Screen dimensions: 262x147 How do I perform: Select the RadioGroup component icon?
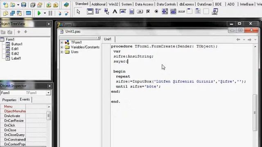pyautogui.click(x=198, y=11)
